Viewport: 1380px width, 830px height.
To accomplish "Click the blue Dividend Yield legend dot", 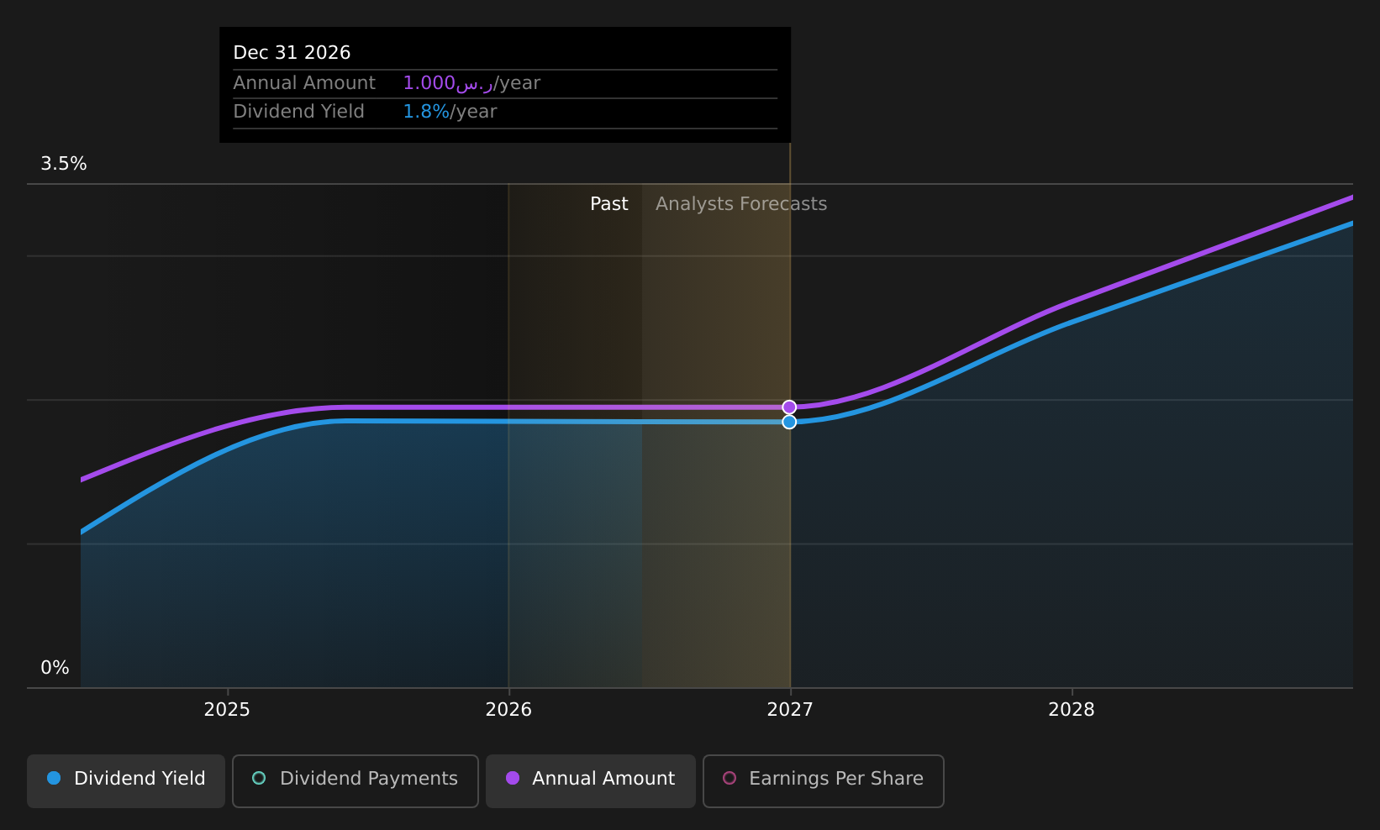I will (54, 778).
